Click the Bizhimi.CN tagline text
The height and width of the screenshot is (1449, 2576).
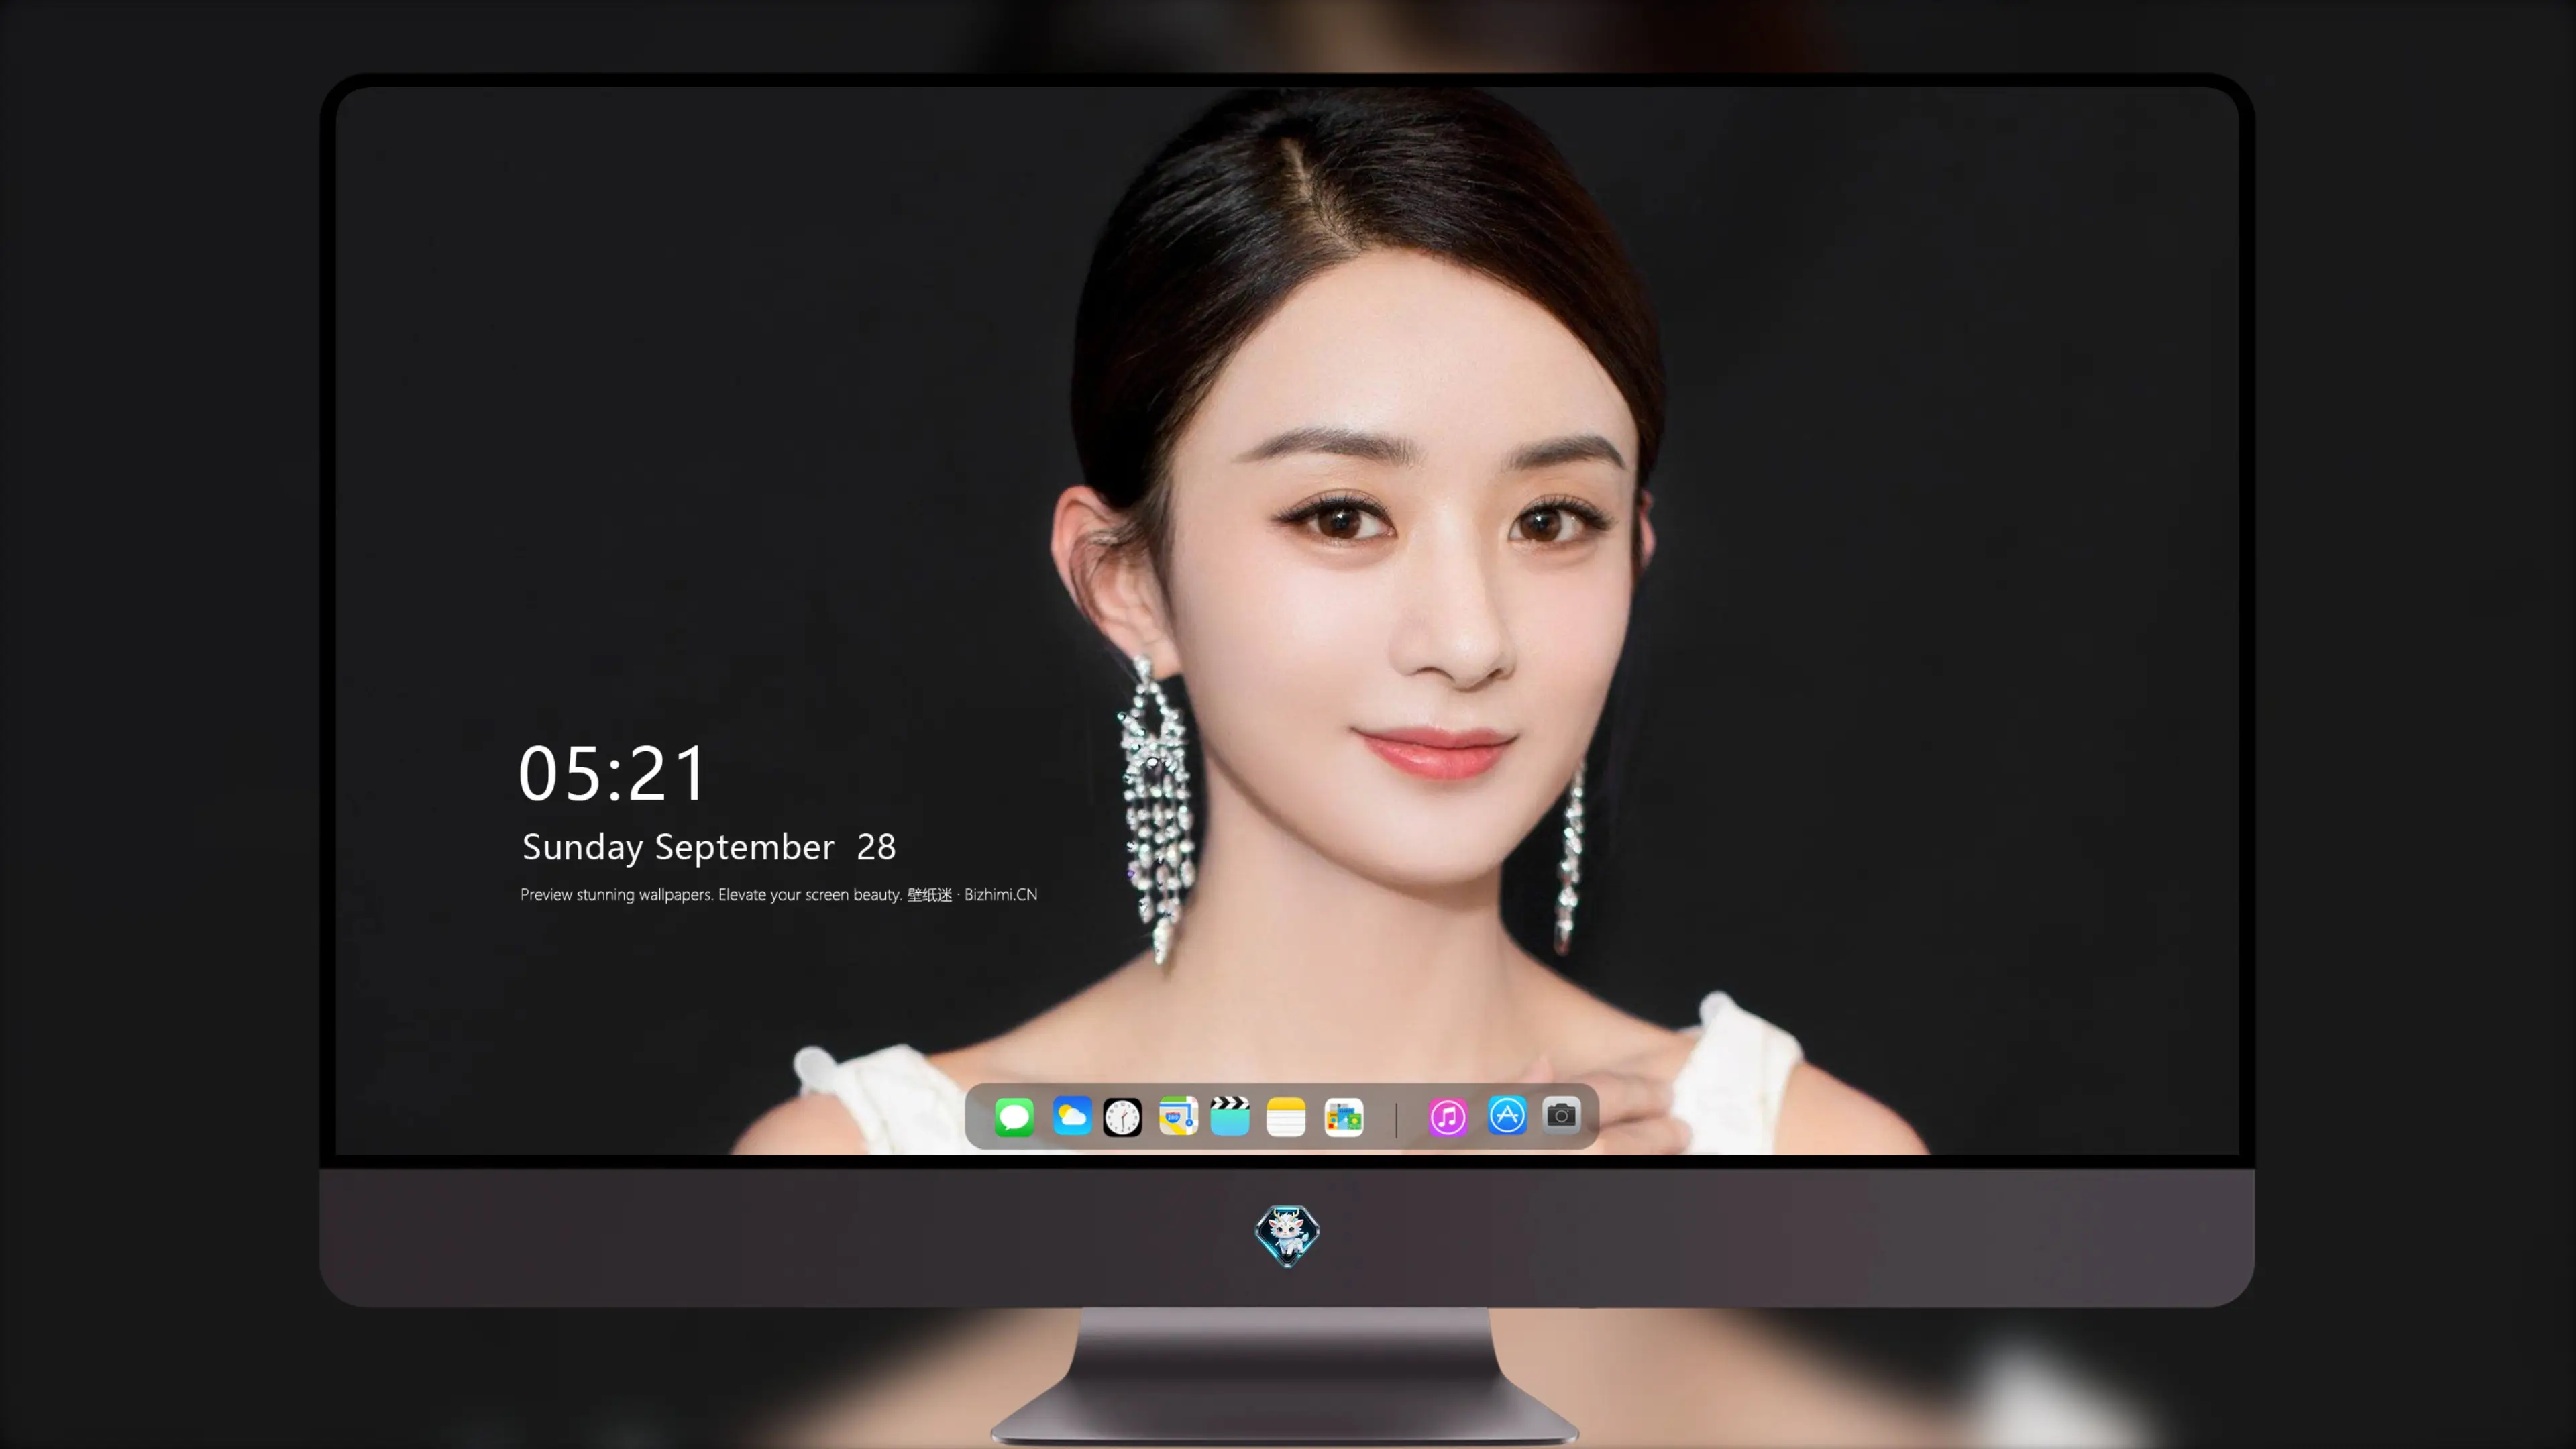coord(779,894)
